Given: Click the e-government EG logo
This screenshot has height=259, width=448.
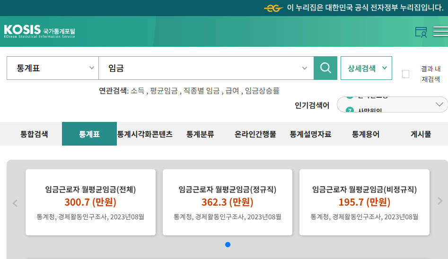Looking at the screenshot, I should [273, 8].
